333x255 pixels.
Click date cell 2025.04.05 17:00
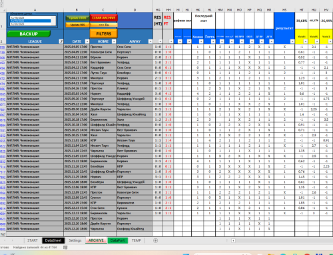tap(77, 47)
